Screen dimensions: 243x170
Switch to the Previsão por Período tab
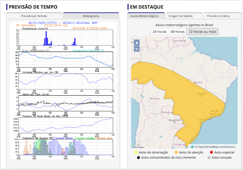click(34, 16)
